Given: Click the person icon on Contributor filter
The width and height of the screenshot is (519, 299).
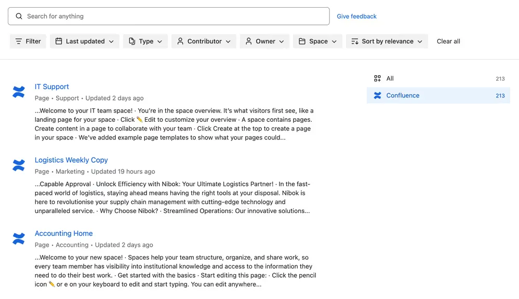Looking at the screenshot, I should 180,41.
